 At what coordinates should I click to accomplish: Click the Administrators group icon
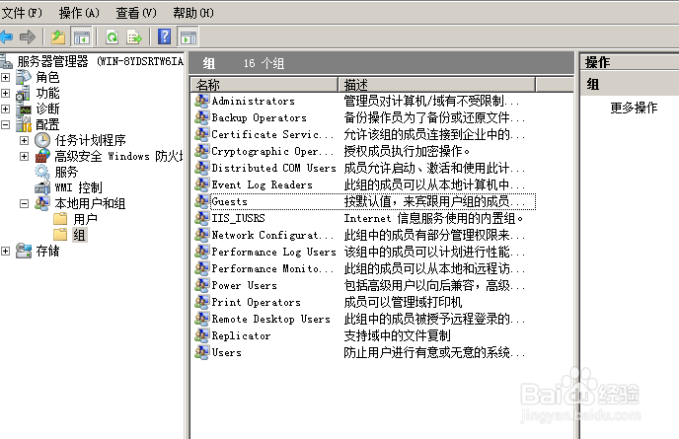201,101
